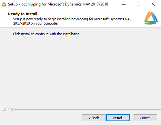Click empty footer area left of Back
161x125 pixels.
click(41, 118)
